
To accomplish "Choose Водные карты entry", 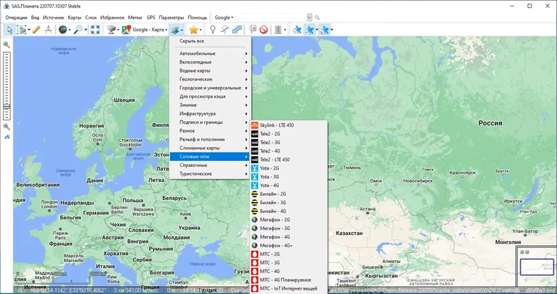I will tap(210, 71).
